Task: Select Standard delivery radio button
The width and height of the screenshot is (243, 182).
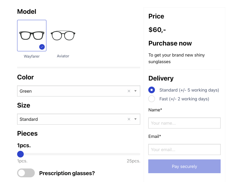Action: coord(152,90)
